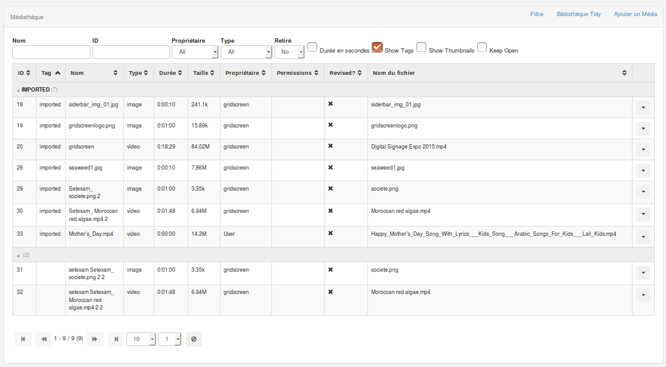This screenshot has height=367, width=666.
Task: Click Ajouter un Média
Action: [x=635, y=14]
